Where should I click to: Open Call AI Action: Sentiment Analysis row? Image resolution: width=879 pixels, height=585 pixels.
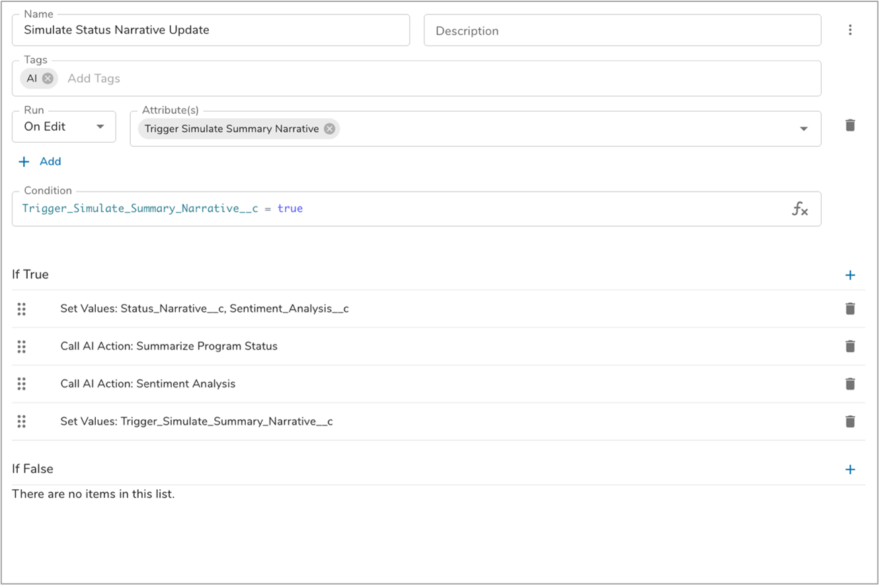coord(147,384)
